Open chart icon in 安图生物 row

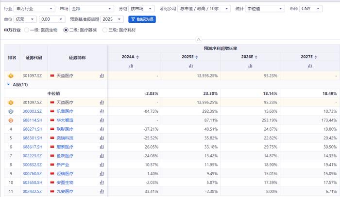[x=102, y=182]
